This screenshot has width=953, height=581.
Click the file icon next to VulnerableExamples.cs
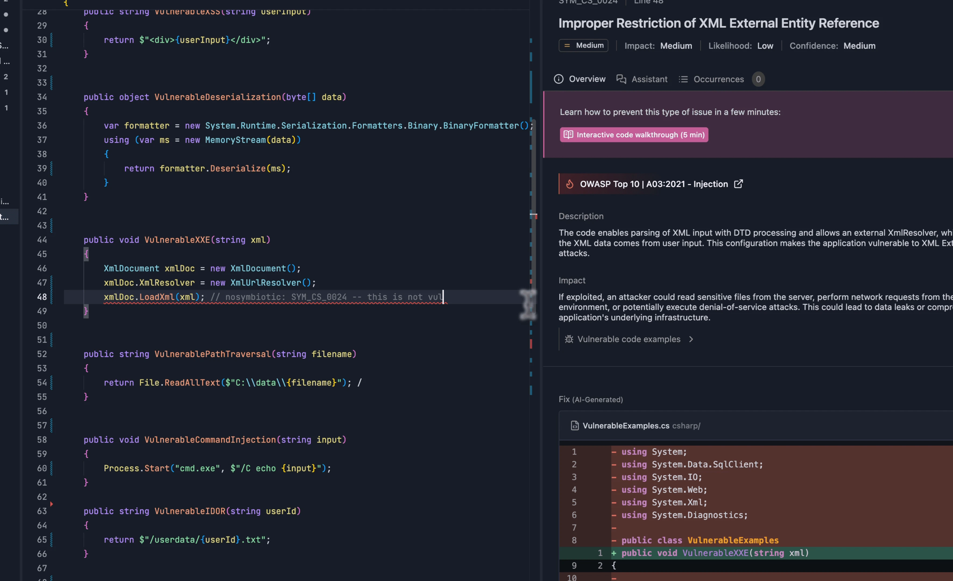575,426
